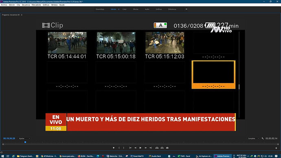Switch to Edición workspace tab
This screenshot has width=281, height=158.
pyautogui.click(x=114, y=9)
